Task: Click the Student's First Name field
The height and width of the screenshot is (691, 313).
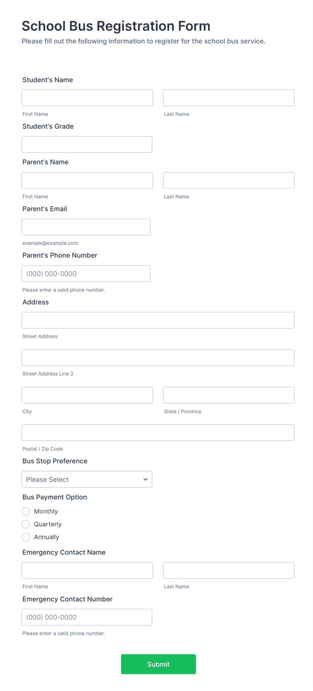Action: pyautogui.click(x=87, y=98)
